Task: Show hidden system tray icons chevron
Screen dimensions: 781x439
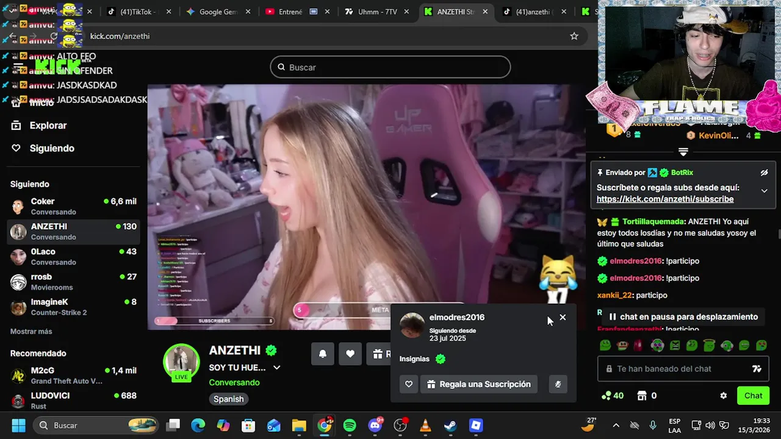Action: point(616,425)
